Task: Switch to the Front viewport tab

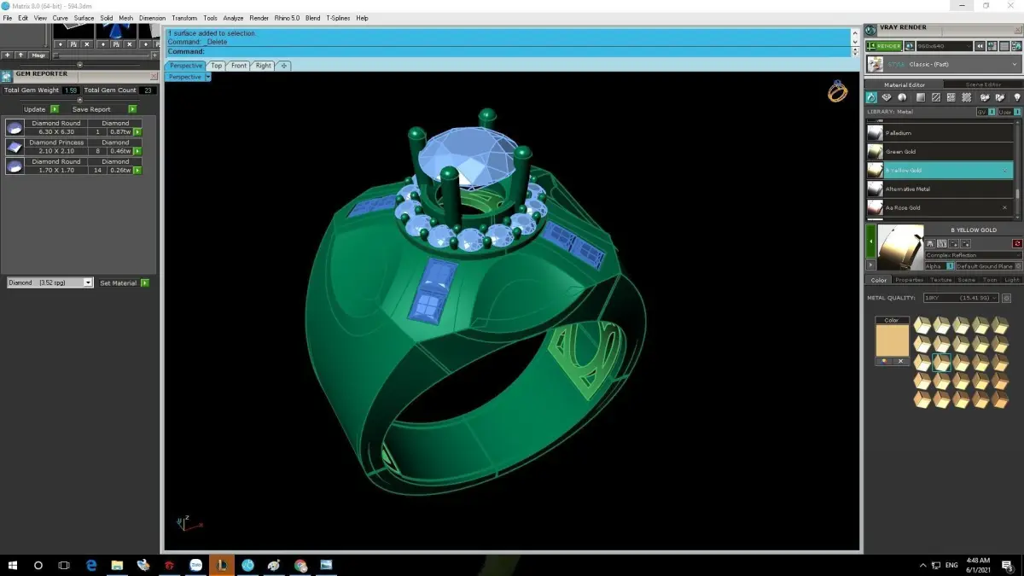Action: click(x=239, y=66)
